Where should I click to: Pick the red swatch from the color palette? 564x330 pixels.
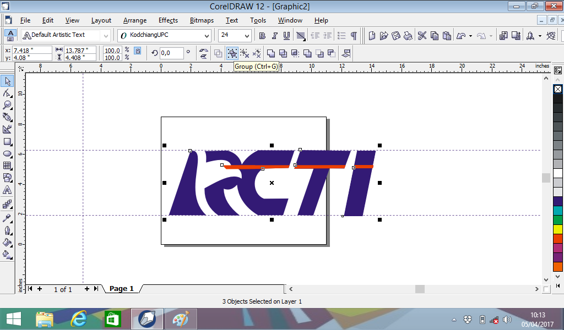557,238
